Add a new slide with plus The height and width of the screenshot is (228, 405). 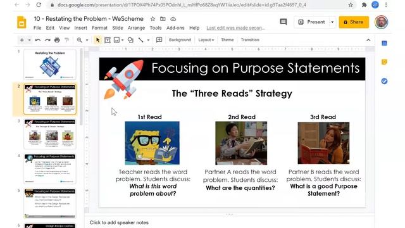22,40
